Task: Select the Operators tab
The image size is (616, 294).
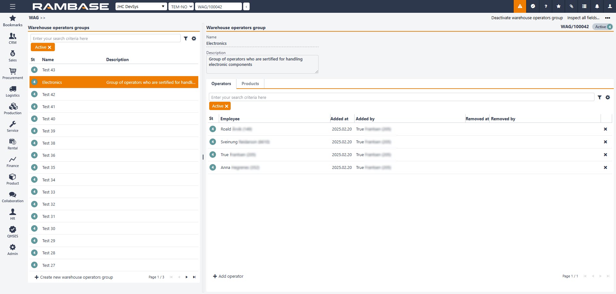Action: tap(221, 83)
